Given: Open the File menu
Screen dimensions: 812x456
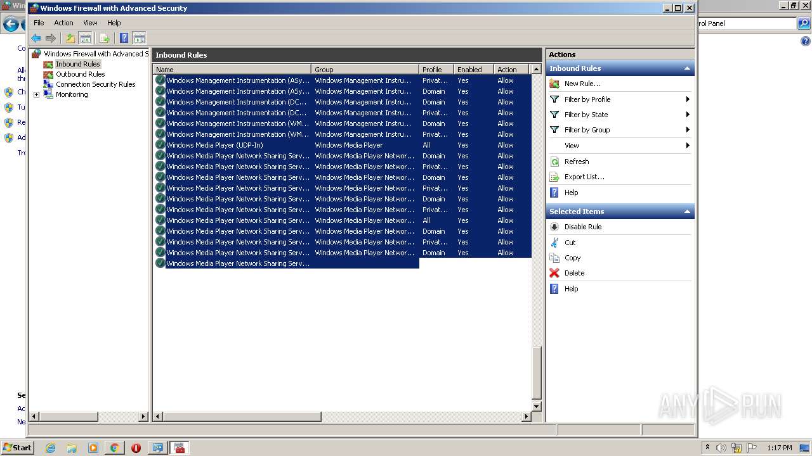Looking at the screenshot, I should [x=39, y=23].
